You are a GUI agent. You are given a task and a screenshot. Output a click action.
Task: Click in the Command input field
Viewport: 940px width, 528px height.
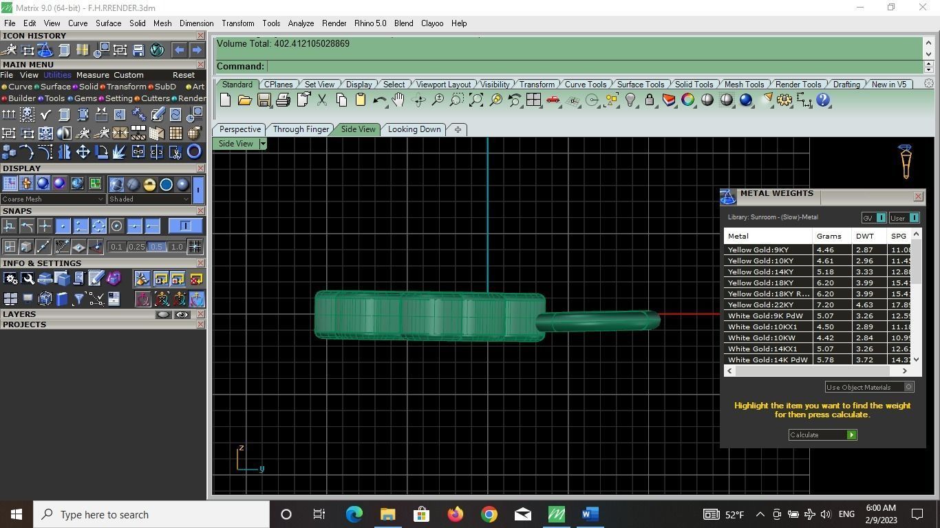tap(595, 67)
